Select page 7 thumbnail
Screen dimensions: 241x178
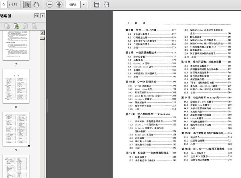[16, 46]
